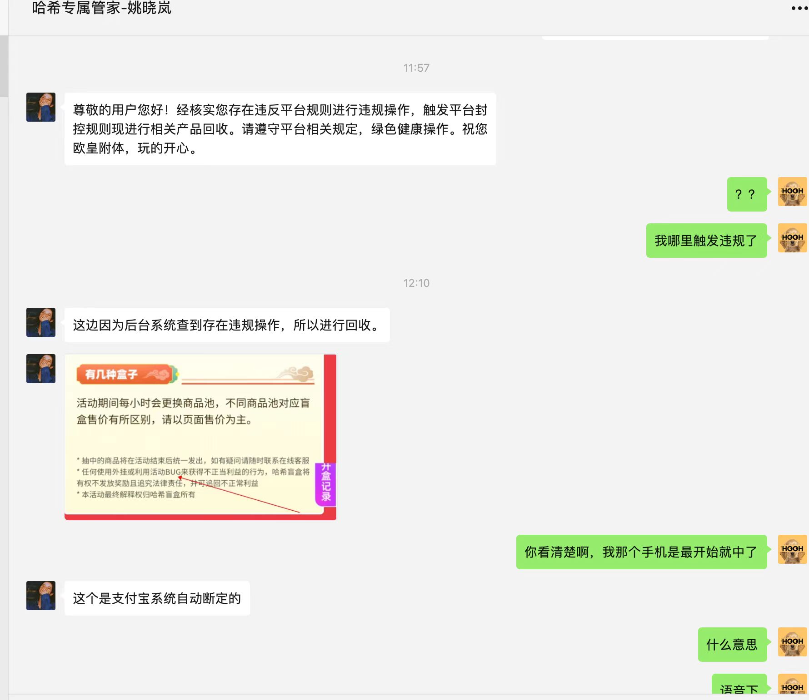Select the 我哪里触发违规了 message bubble
This screenshot has height=700, width=809.
[x=706, y=241]
